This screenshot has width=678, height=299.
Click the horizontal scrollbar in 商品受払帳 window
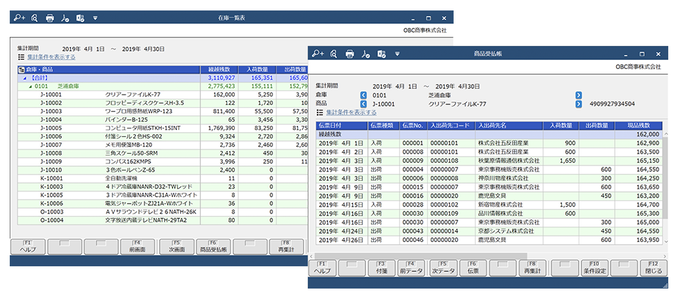(x=421, y=256)
